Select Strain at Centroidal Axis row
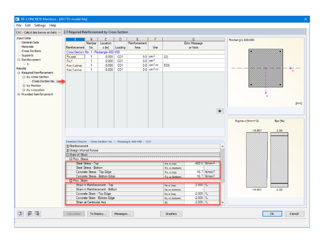 (x=143, y=202)
